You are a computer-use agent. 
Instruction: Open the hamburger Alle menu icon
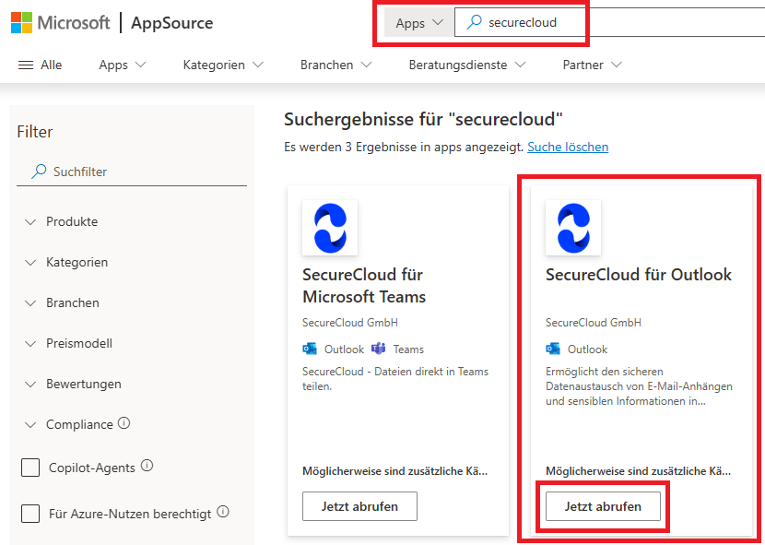pyautogui.click(x=26, y=65)
